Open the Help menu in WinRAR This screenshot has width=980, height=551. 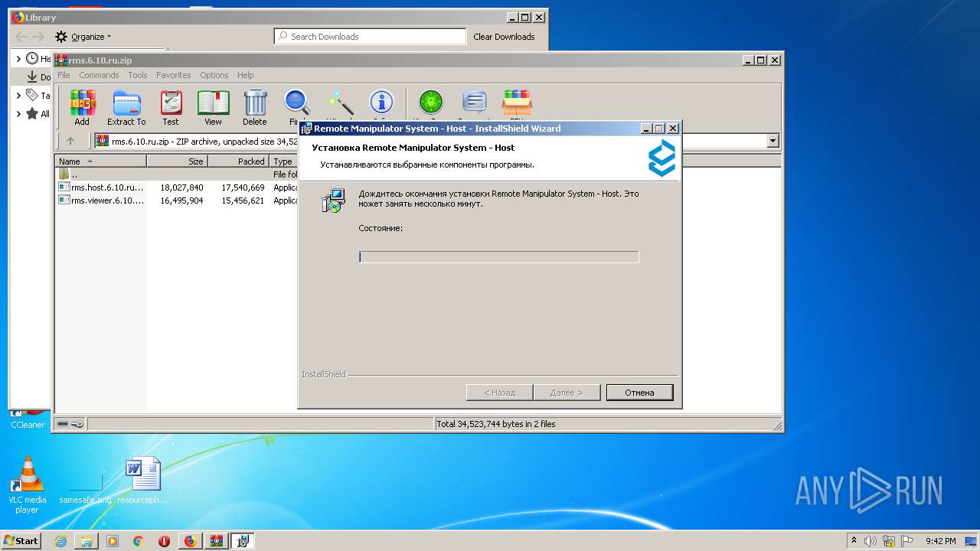point(245,75)
